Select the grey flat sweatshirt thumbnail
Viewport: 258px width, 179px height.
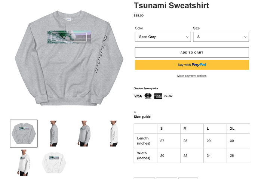pos(24,133)
